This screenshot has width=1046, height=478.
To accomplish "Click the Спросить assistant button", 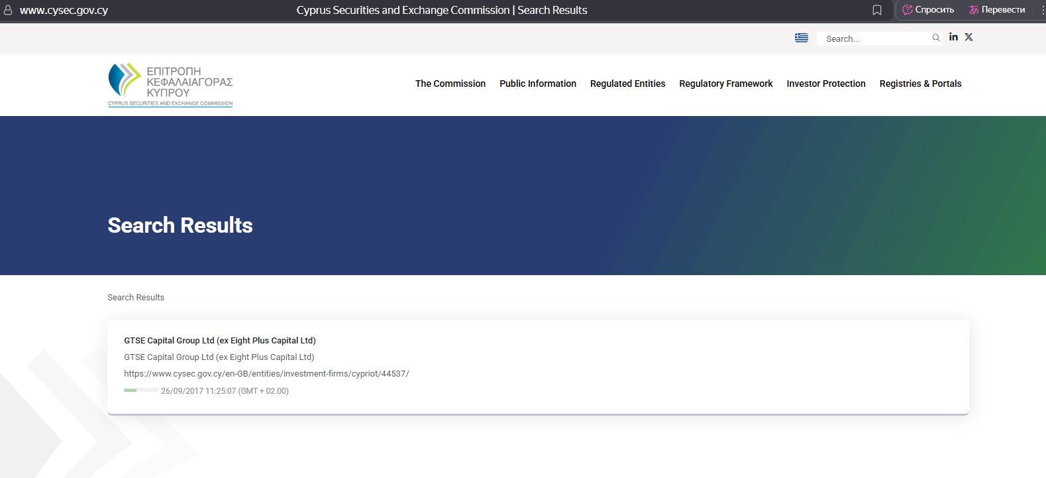I will click(928, 10).
